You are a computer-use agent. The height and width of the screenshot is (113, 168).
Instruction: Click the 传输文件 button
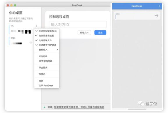[x=84, y=33]
